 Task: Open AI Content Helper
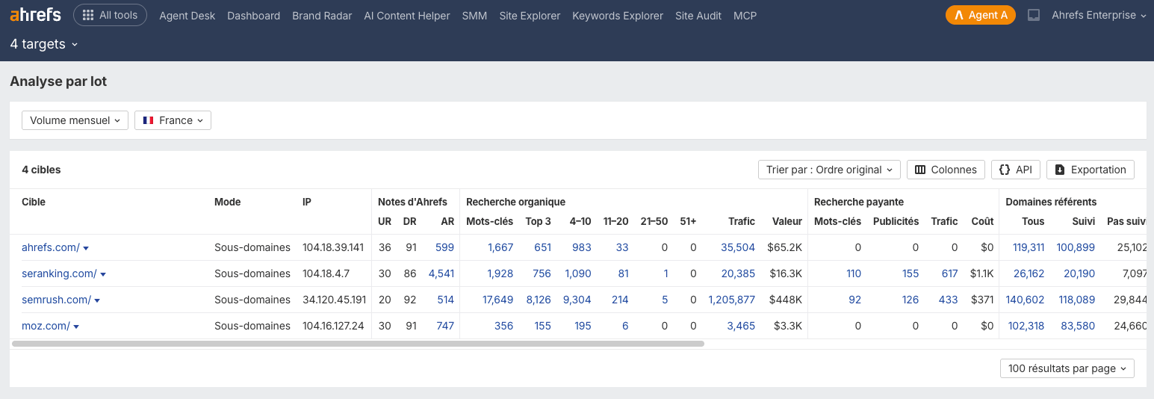tap(407, 16)
